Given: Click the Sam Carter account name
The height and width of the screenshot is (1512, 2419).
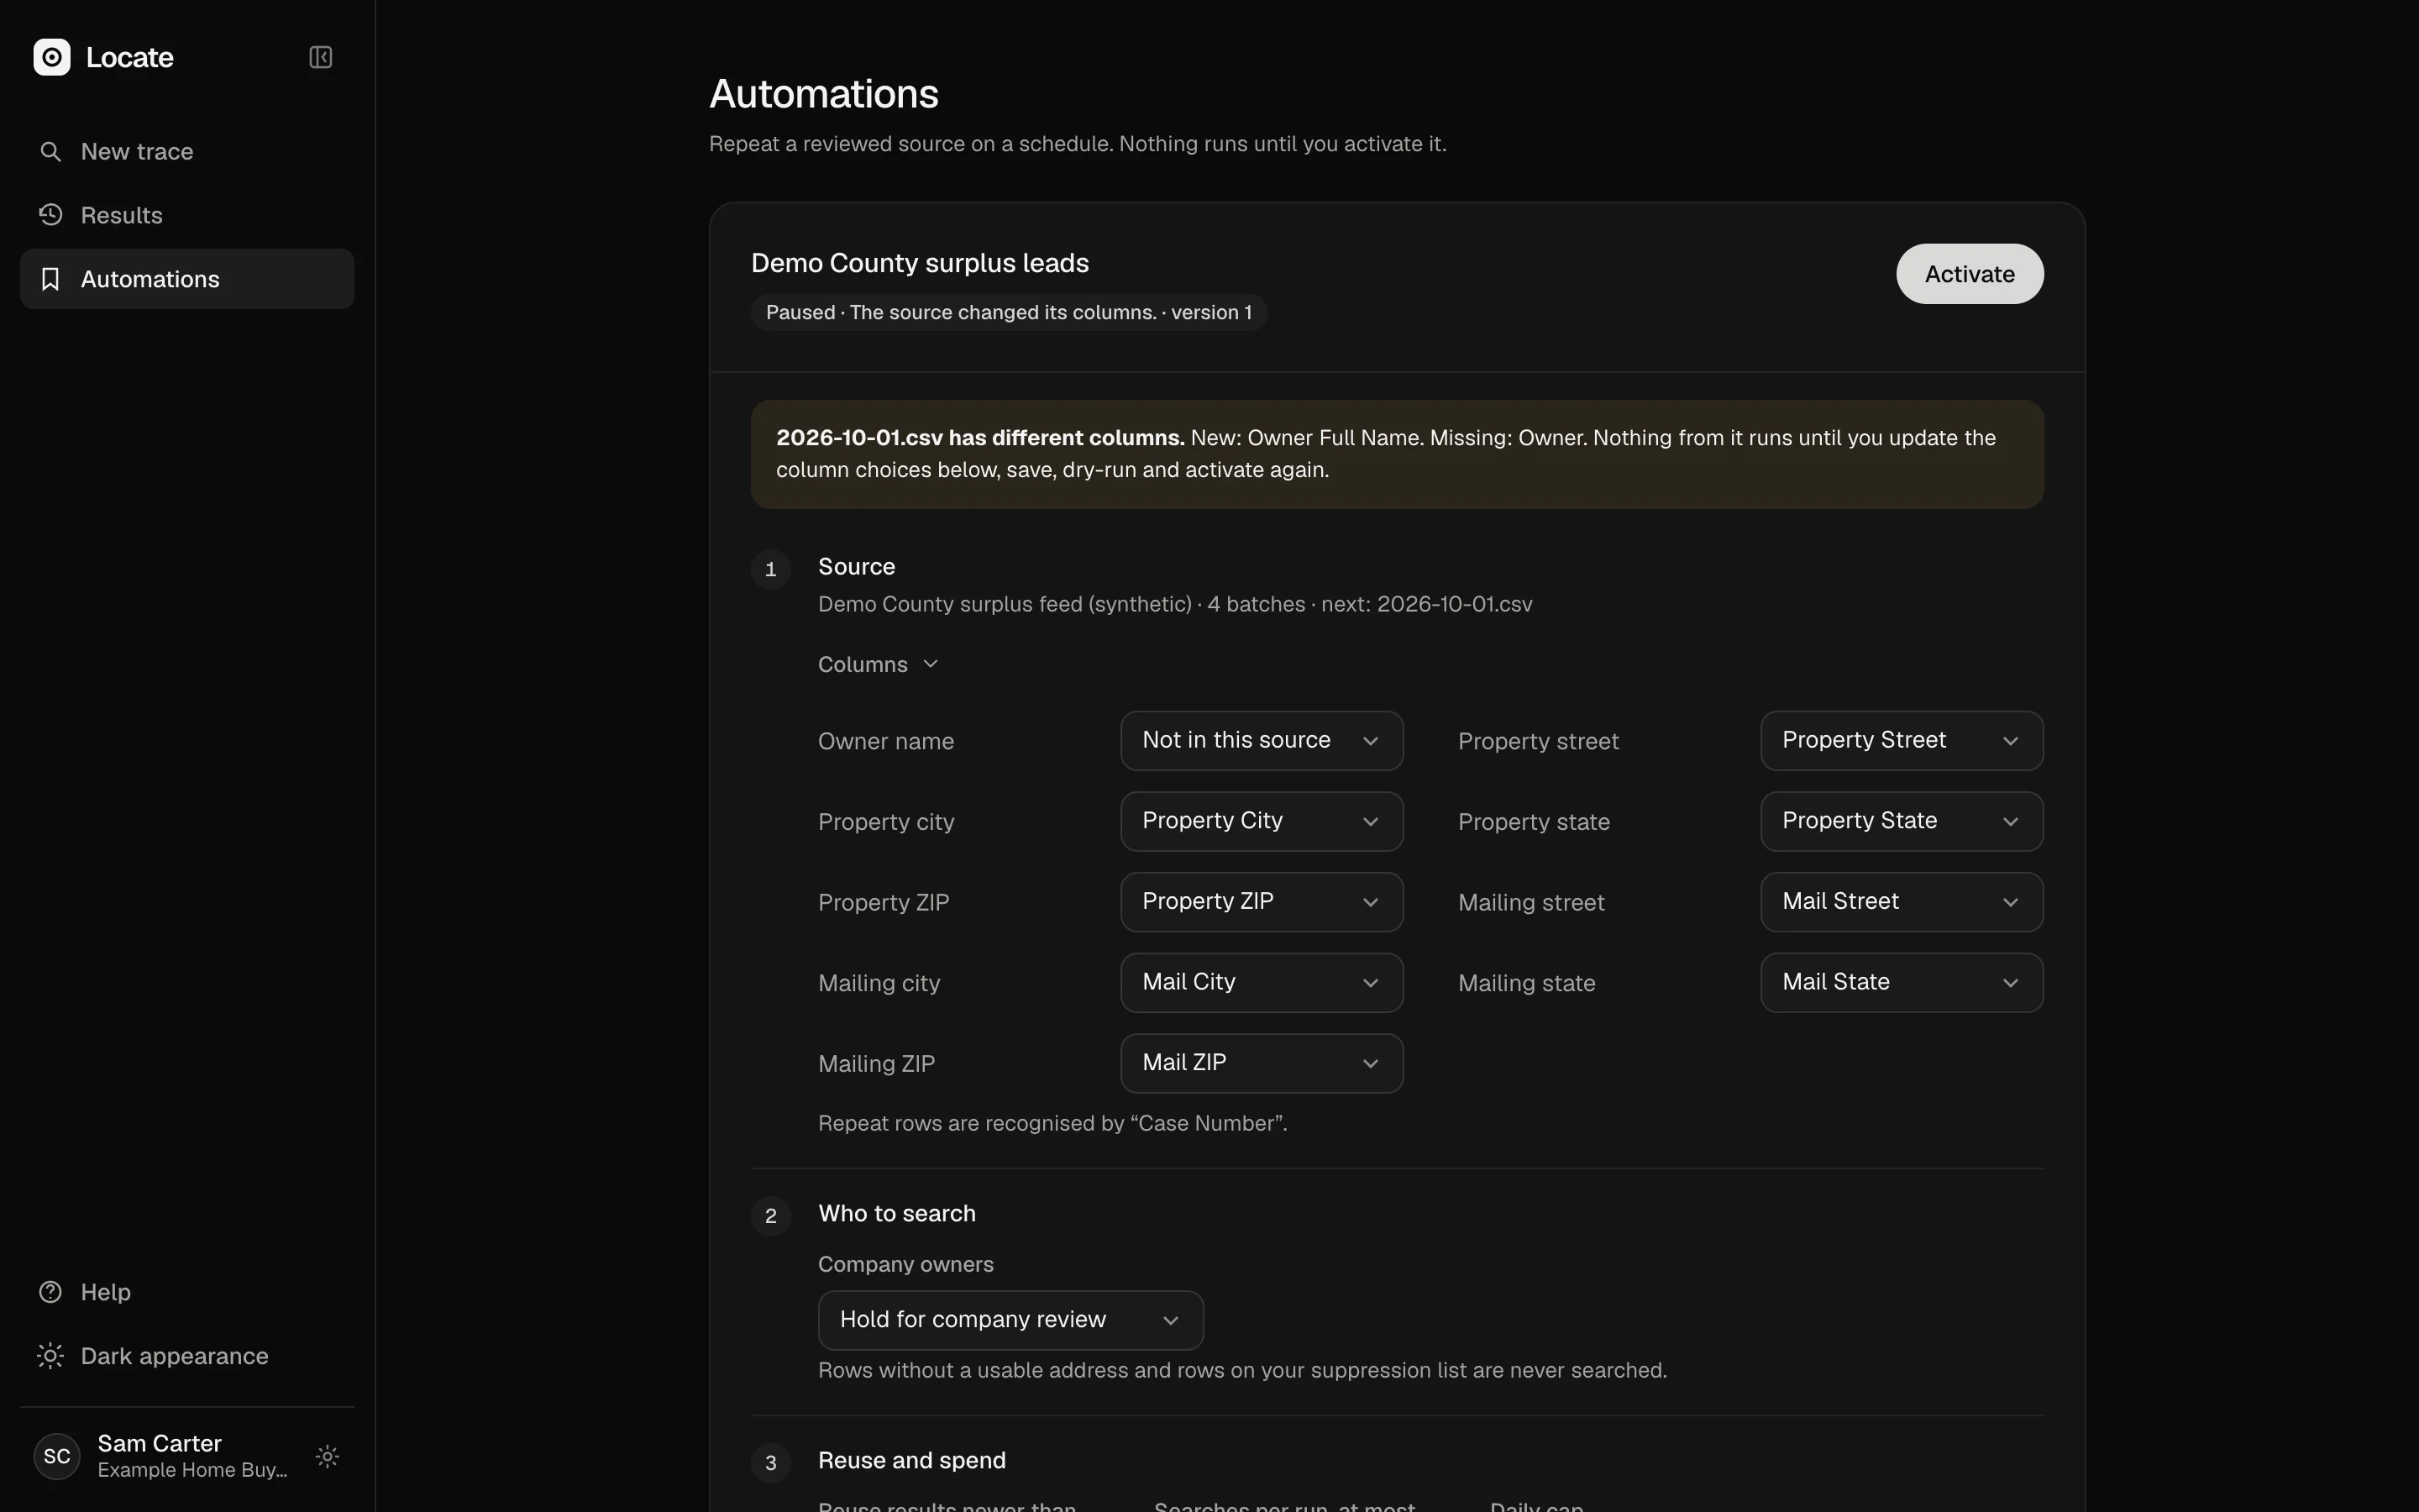Looking at the screenshot, I should [x=160, y=1443].
